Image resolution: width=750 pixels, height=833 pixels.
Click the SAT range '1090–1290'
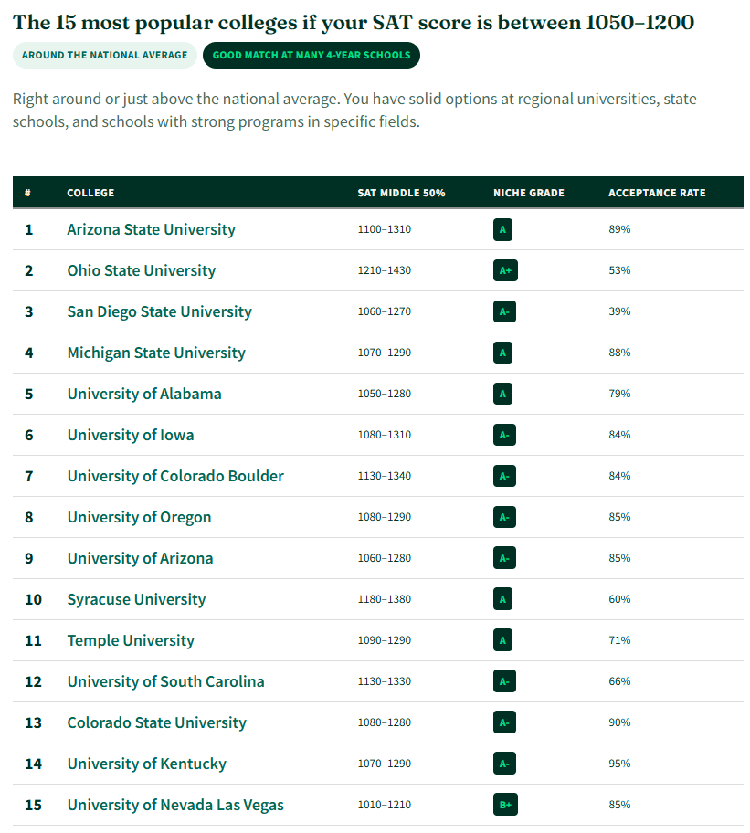pos(384,640)
